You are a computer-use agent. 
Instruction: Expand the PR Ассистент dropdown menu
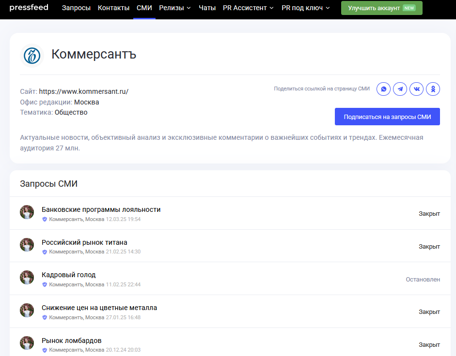point(248,8)
